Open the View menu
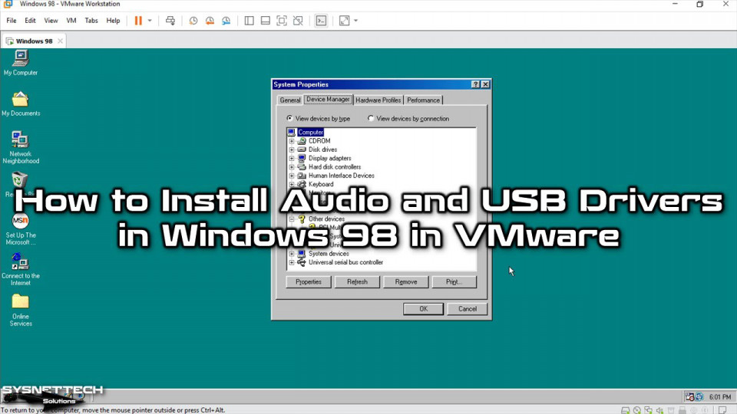 (x=51, y=21)
